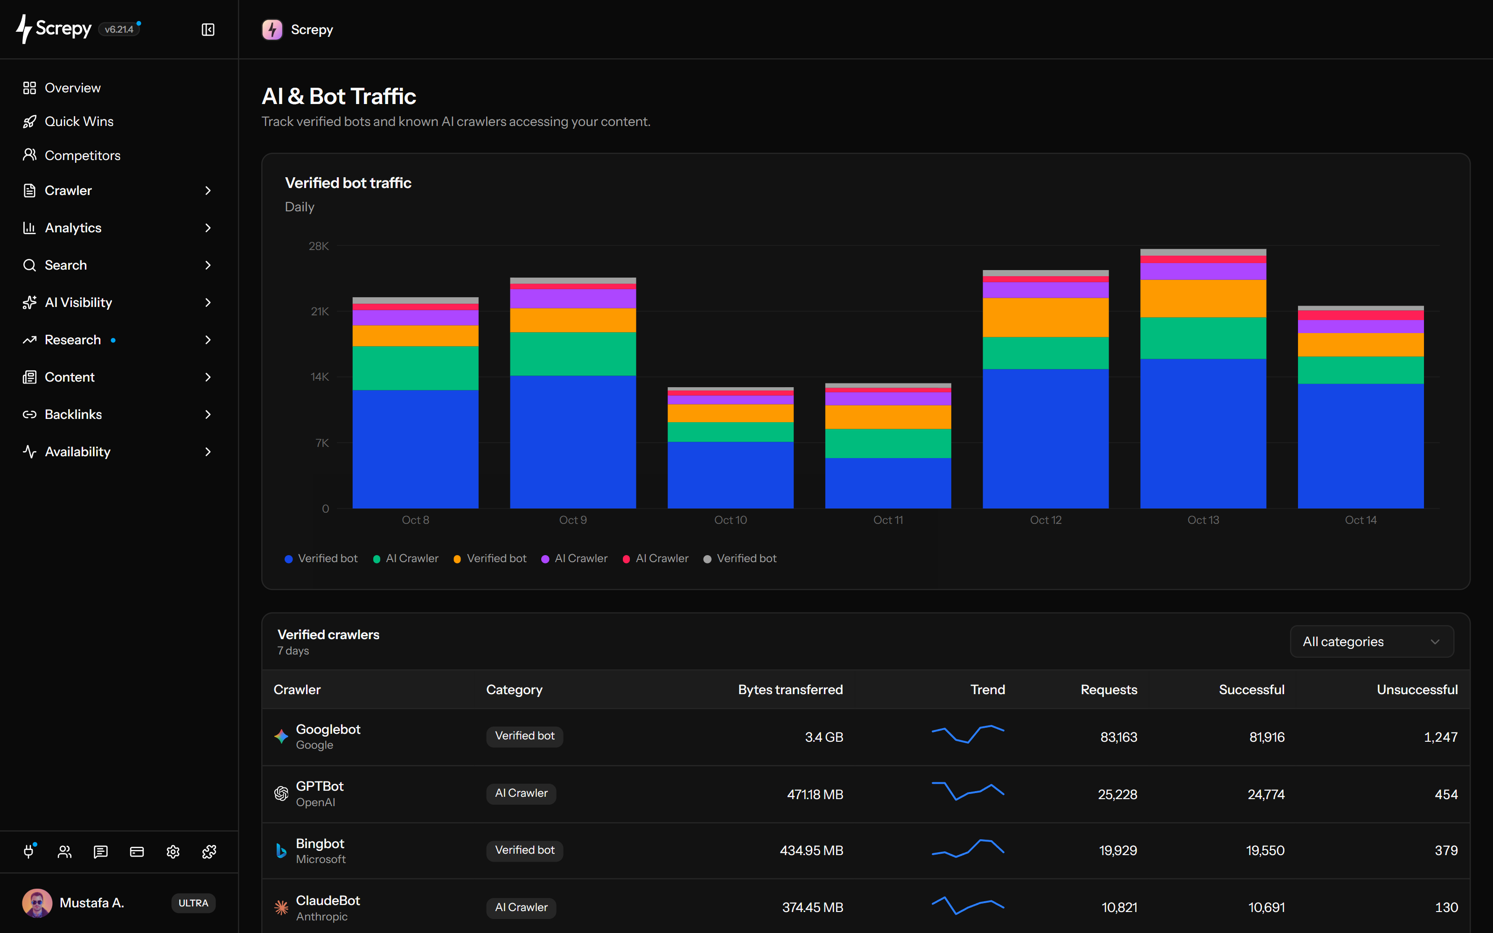The height and width of the screenshot is (933, 1493).
Task: Sort by Bytes transferred column header
Action: [x=790, y=690]
